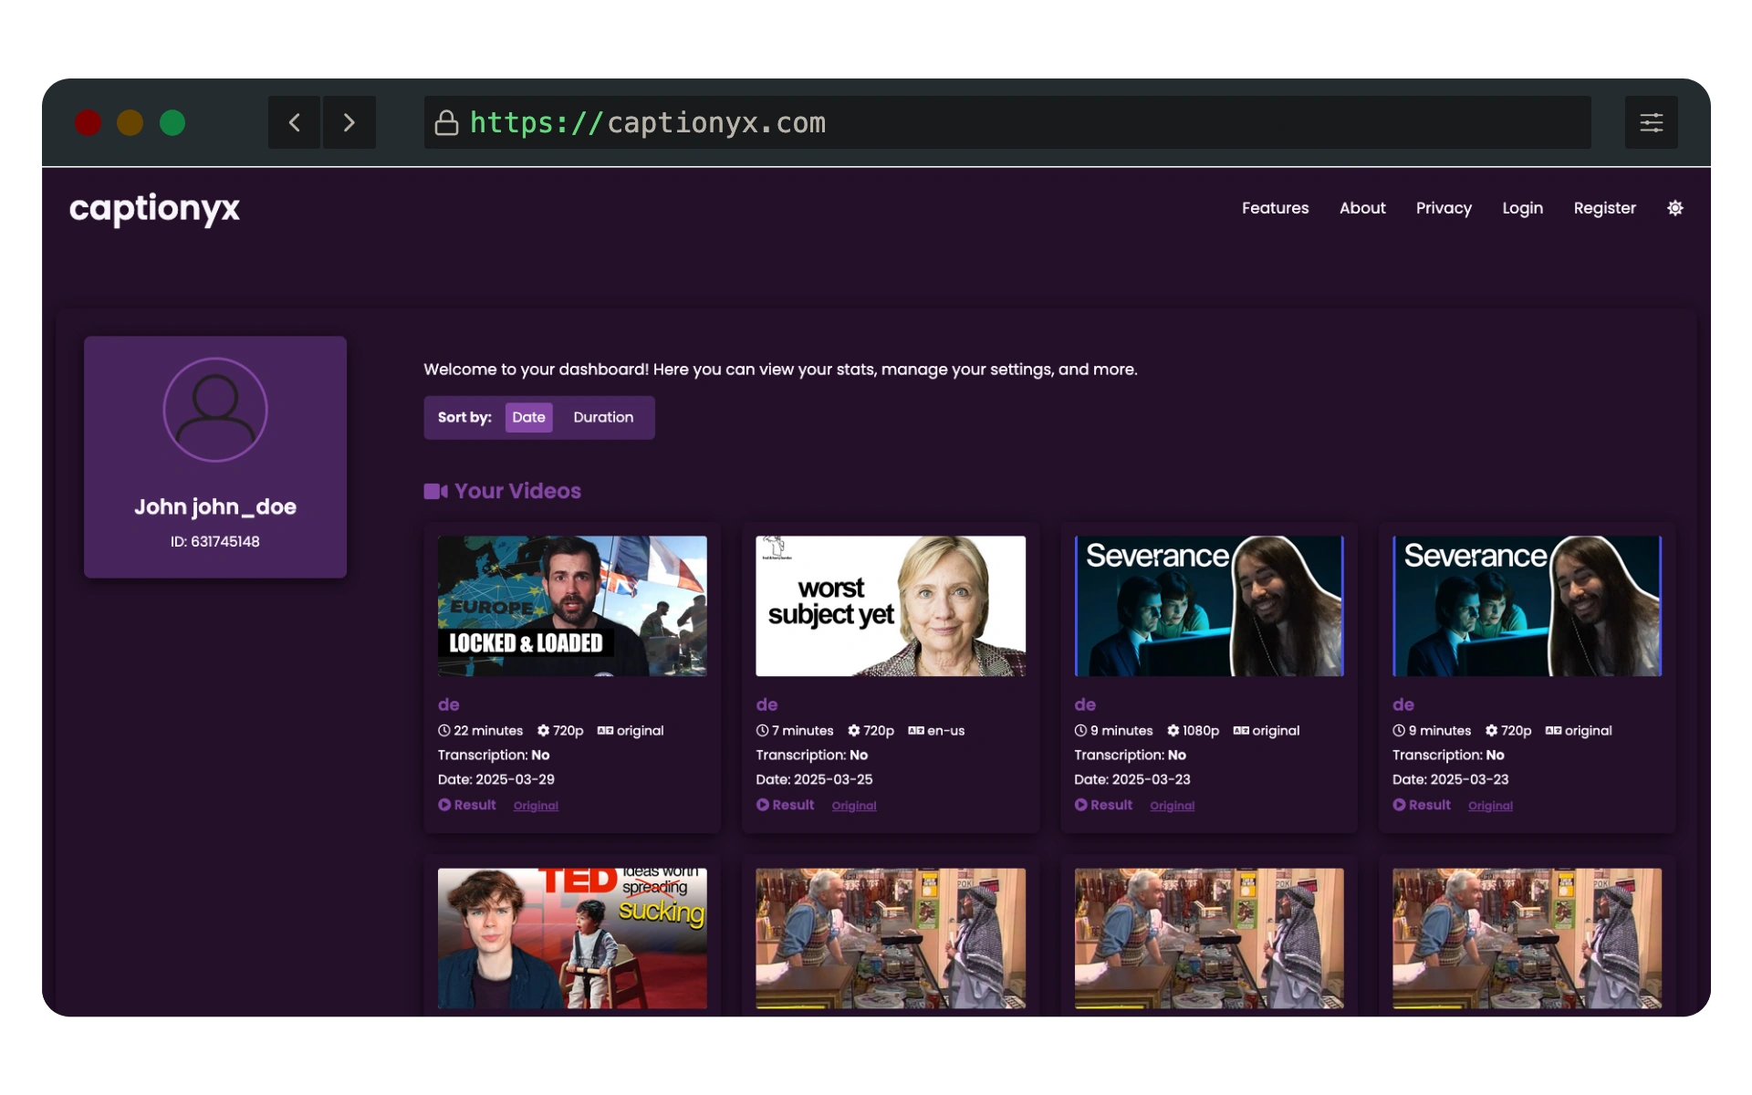Click the video camera icon beside Your Videos

pyautogui.click(x=435, y=491)
